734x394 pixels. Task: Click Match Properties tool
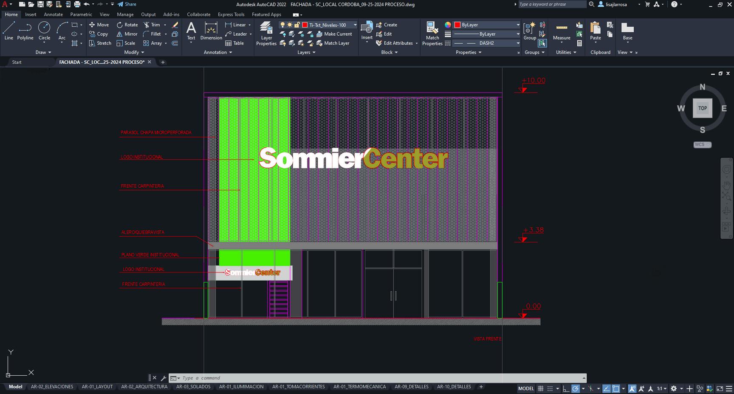tap(432, 33)
